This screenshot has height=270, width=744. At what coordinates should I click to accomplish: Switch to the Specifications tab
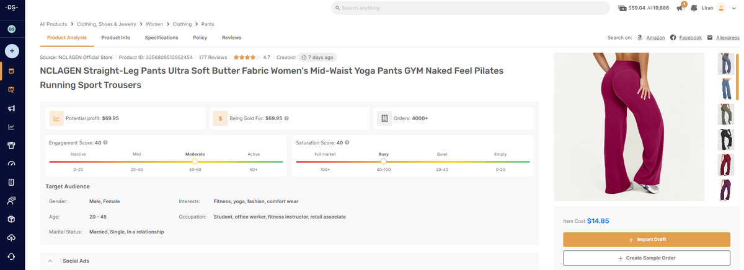pos(161,38)
